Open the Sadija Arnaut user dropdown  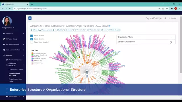pos(8,28)
